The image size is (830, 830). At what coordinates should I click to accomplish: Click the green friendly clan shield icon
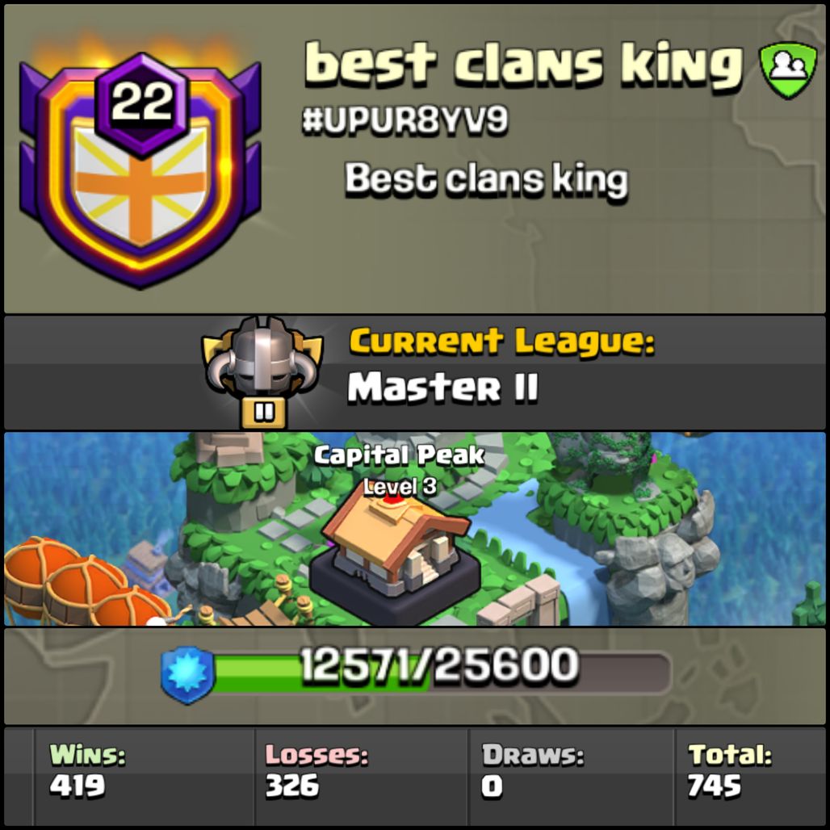pos(788,70)
